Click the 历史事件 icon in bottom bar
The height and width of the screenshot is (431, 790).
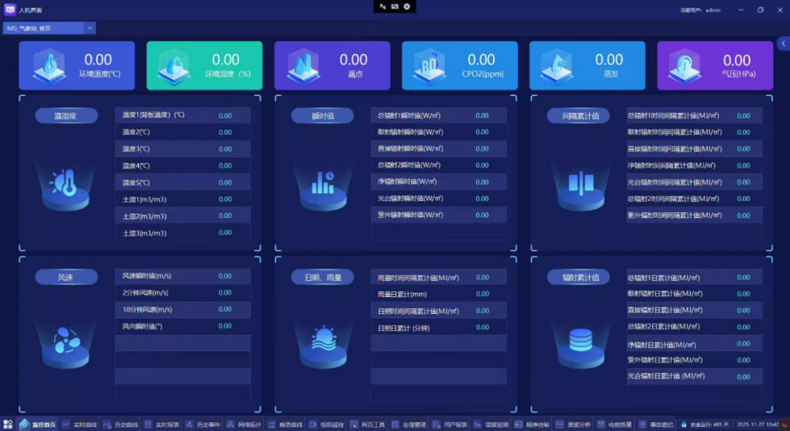pos(189,424)
